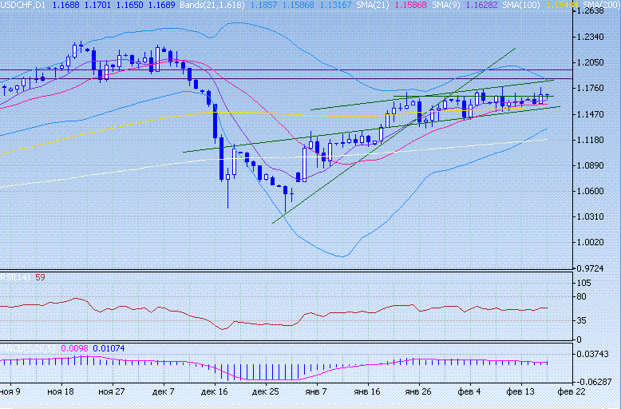This screenshot has height=409, width=621.
Task: Click the 'фев 13' date label
Action: coord(520,393)
